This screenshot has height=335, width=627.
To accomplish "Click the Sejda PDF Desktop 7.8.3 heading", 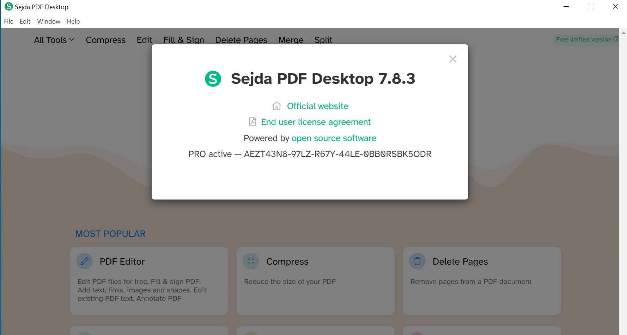I will [x=323, y=78].
